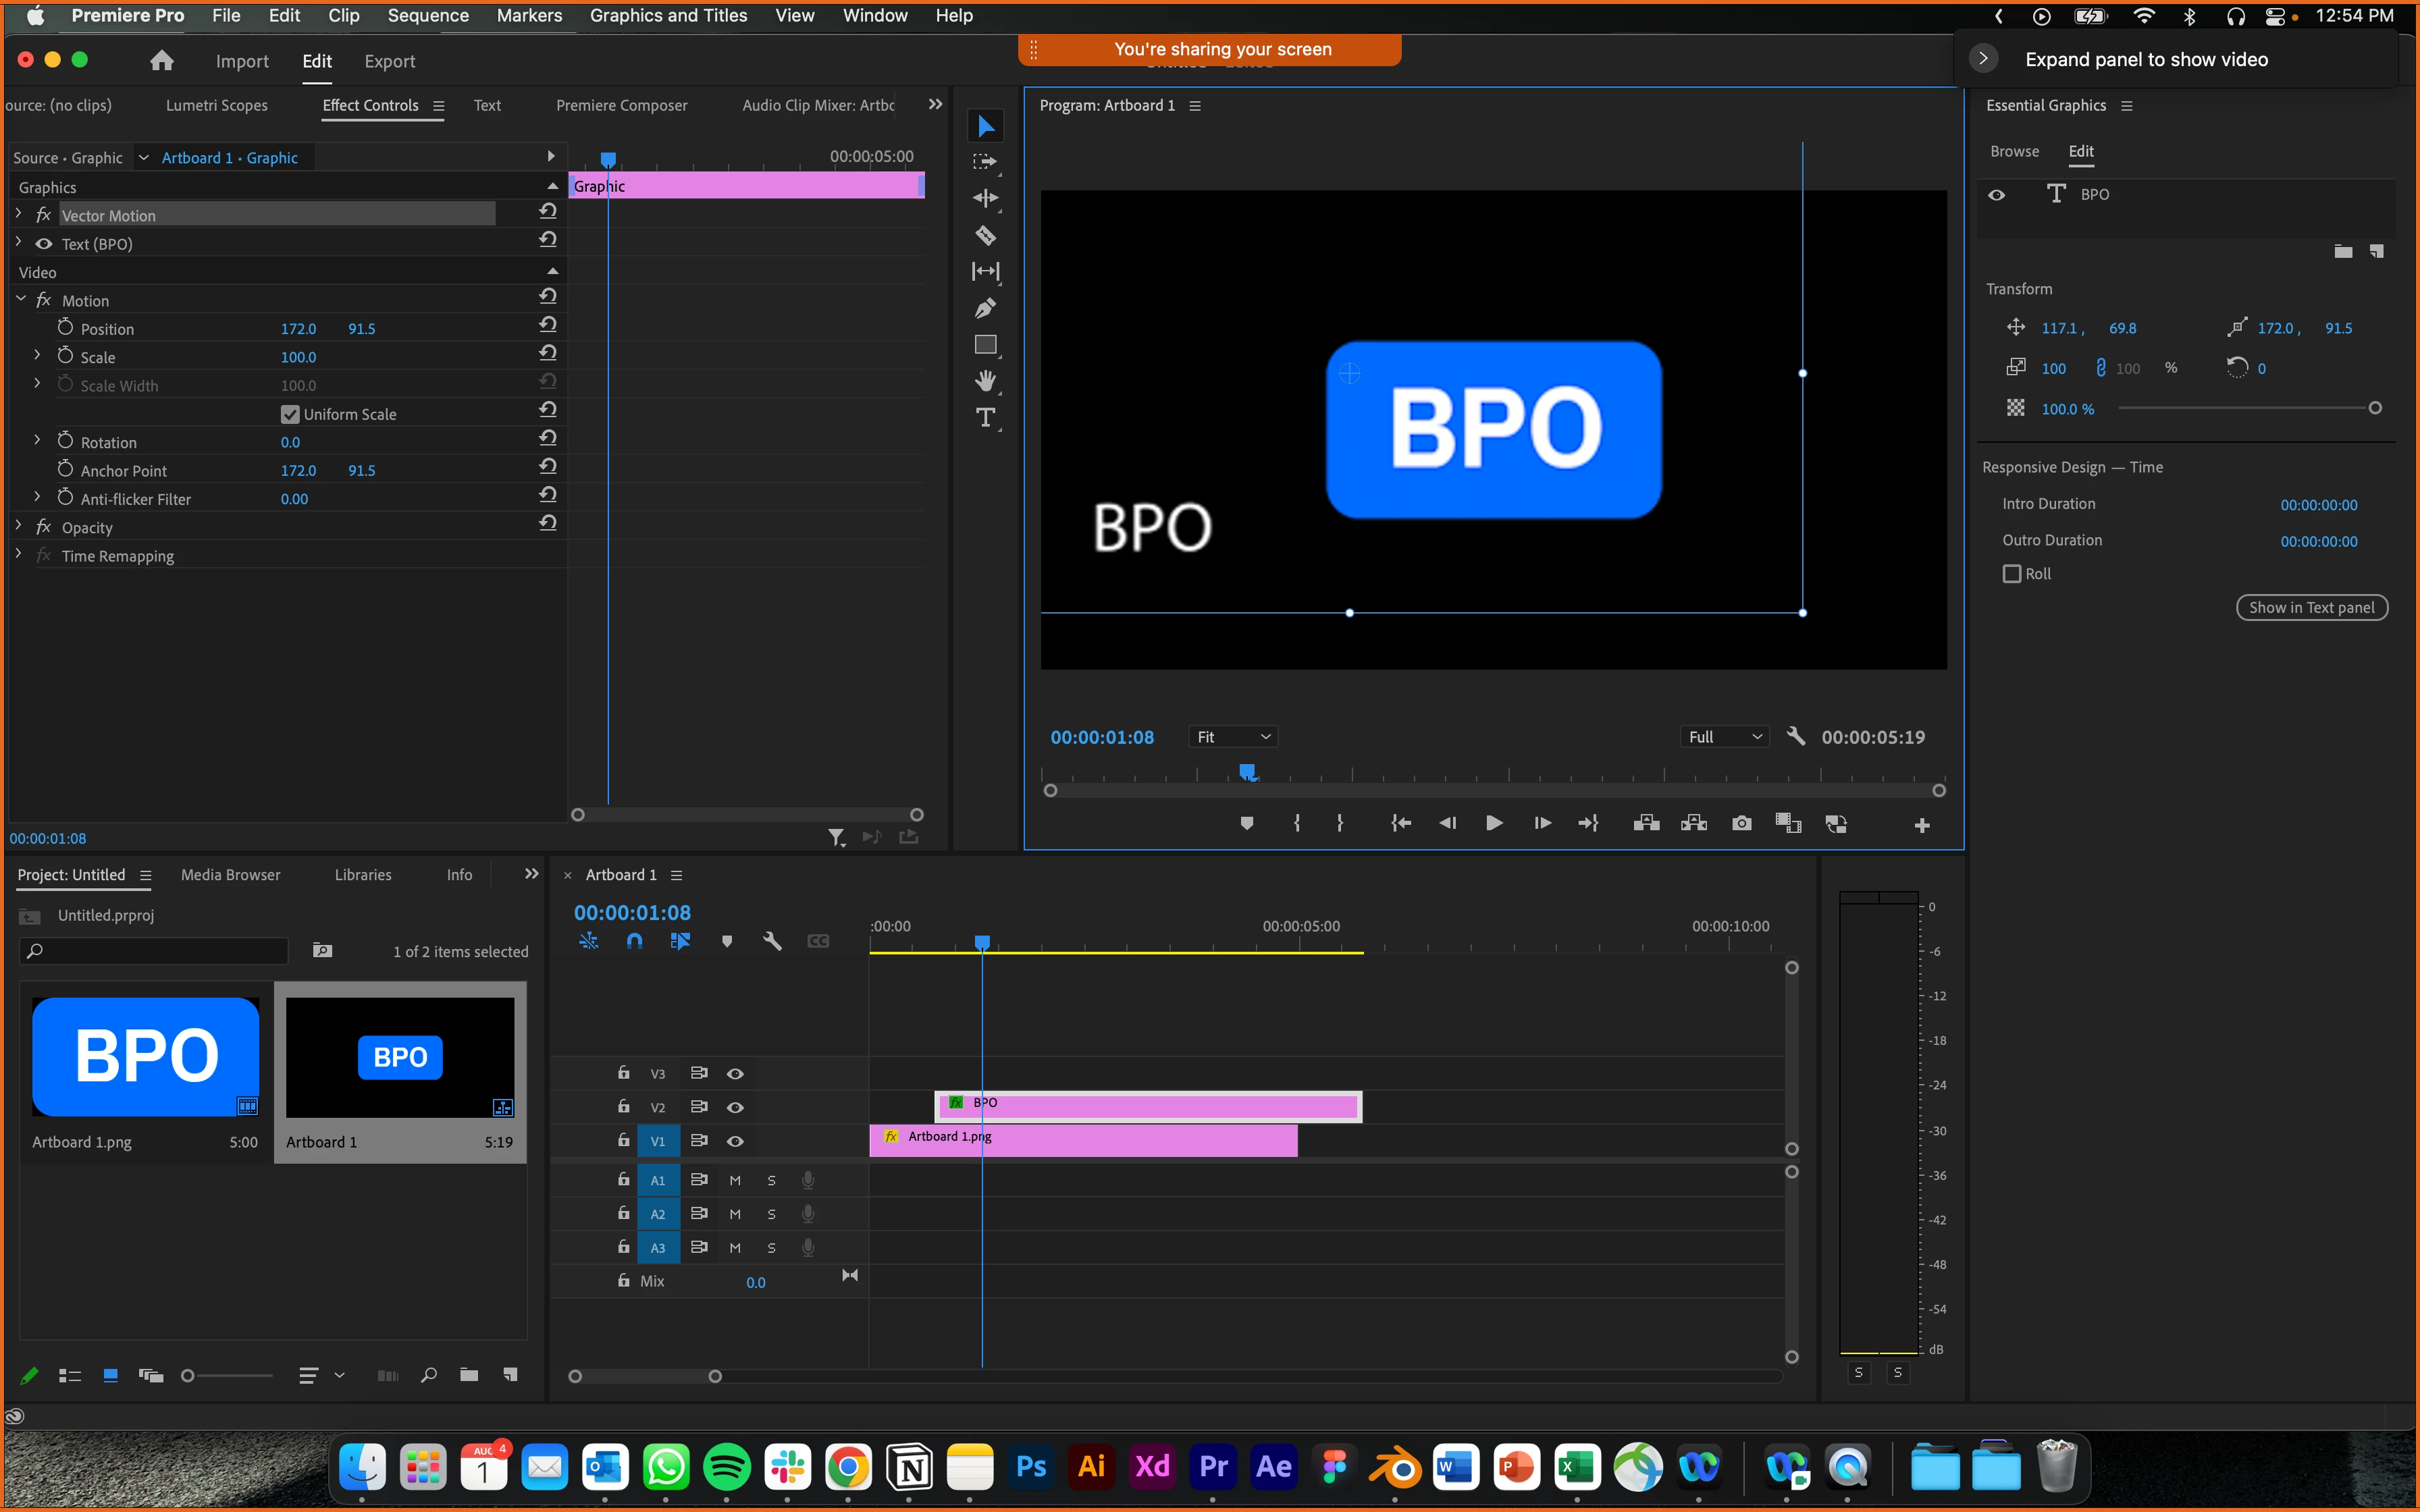Toggle timeline Snap magnet icon
This screenshot has height=1512, width=2420.
tap(634, 941)
